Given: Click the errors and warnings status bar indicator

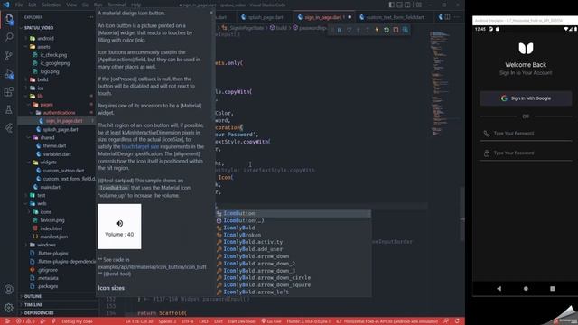Looking at the screenshot, I should pyautogui.click(x=25, y=321).
